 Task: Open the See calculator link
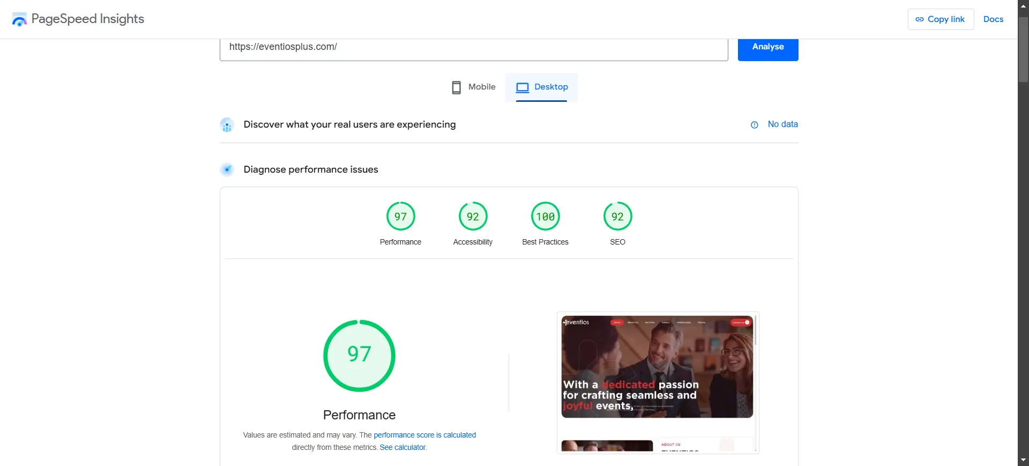(403, 447)
